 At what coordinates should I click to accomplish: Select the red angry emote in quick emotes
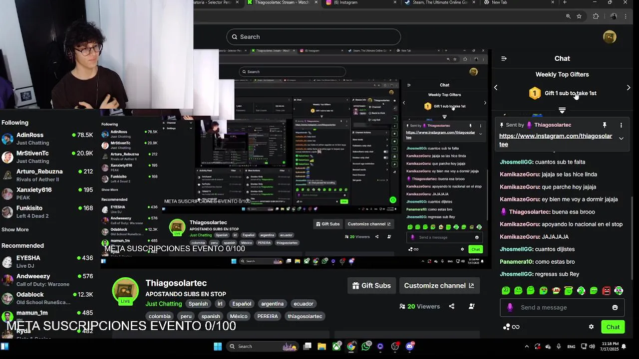(607, 290)
